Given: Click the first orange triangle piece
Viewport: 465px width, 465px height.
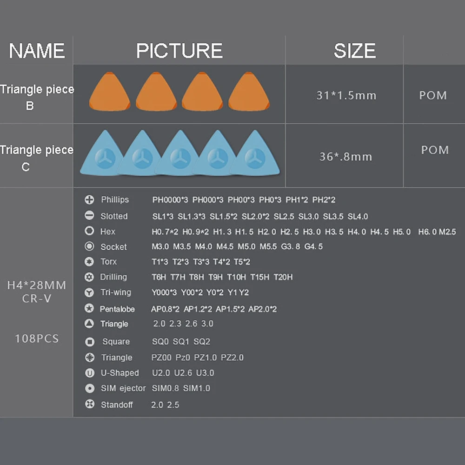Looking at the screenshot, I should pos(110,92).
